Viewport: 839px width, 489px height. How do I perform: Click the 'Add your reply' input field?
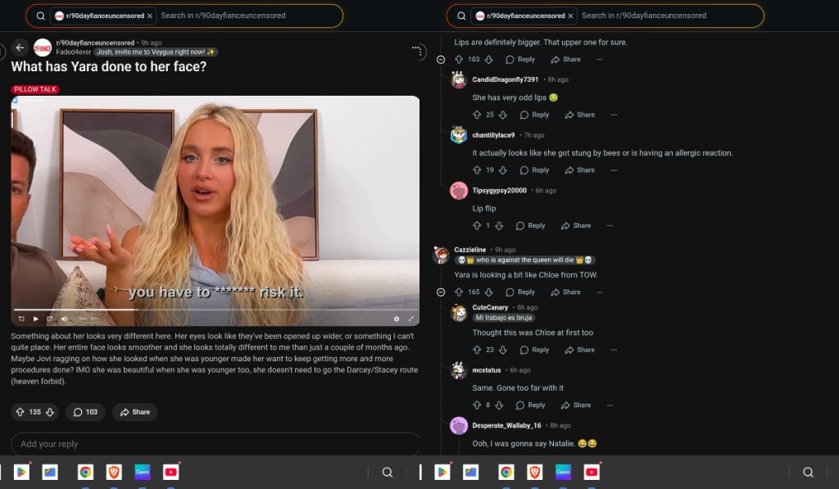(215, 444)
